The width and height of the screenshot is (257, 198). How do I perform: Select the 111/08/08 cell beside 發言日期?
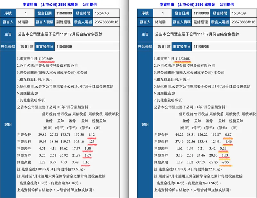(x=201, y=13)
